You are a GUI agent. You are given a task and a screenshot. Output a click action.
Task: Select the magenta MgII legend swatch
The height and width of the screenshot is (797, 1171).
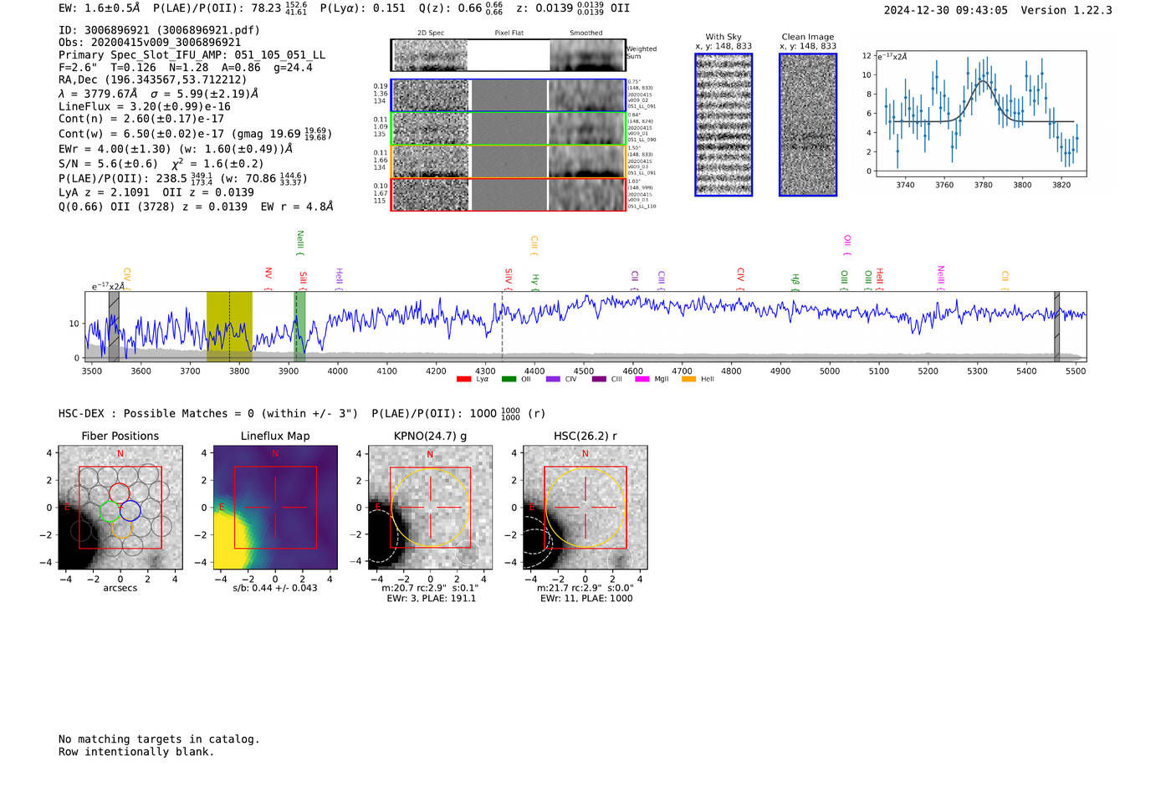click(642, 380)
